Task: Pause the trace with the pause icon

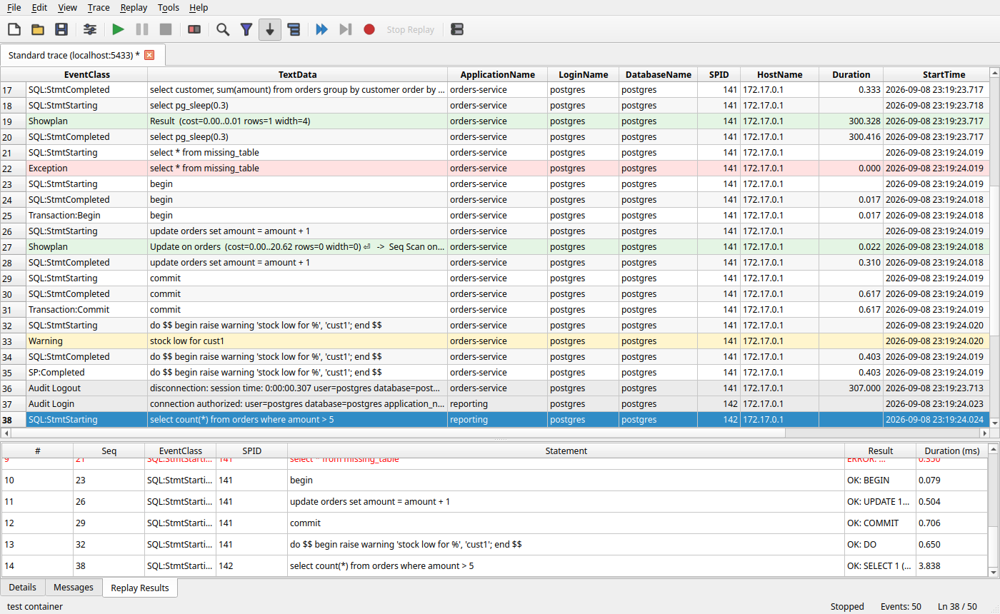Action: coord(142,29)
